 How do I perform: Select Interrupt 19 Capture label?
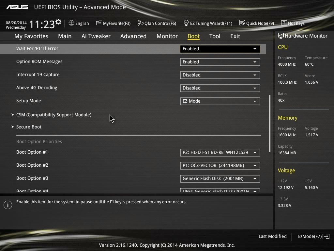pyautogui.click(x=38, y=75)
